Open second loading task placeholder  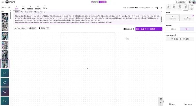pyautogui.click(x=5, y=82)
